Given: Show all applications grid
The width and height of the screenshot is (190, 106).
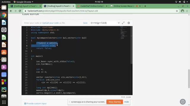Looking at the screenshot, I should click(4, 102).
